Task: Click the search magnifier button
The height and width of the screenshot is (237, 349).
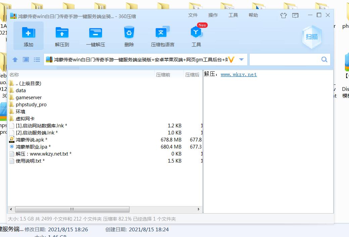Action: [x=324, y=60]
